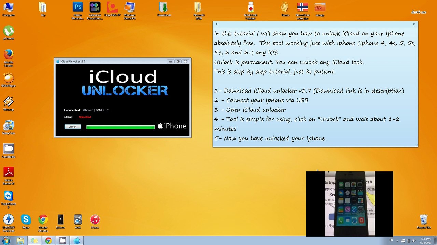Click inside the sticky note text area

315,86
